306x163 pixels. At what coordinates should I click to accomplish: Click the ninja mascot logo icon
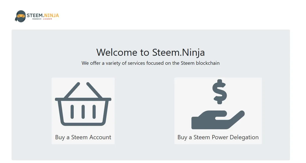click(x=21, y=16)
